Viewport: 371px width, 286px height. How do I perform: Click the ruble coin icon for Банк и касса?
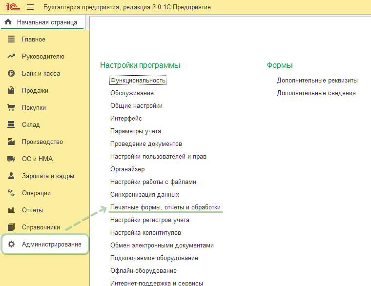[x=11, y=73]
